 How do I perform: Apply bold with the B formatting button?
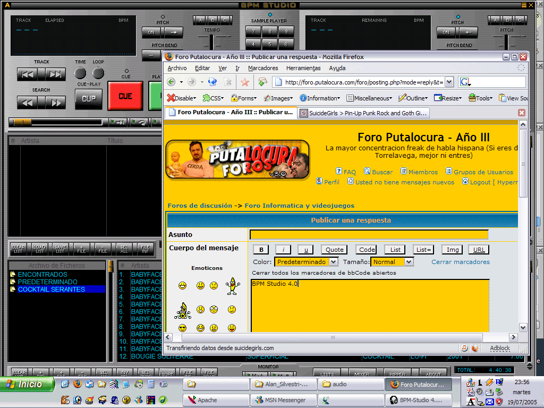click(260, 249)
